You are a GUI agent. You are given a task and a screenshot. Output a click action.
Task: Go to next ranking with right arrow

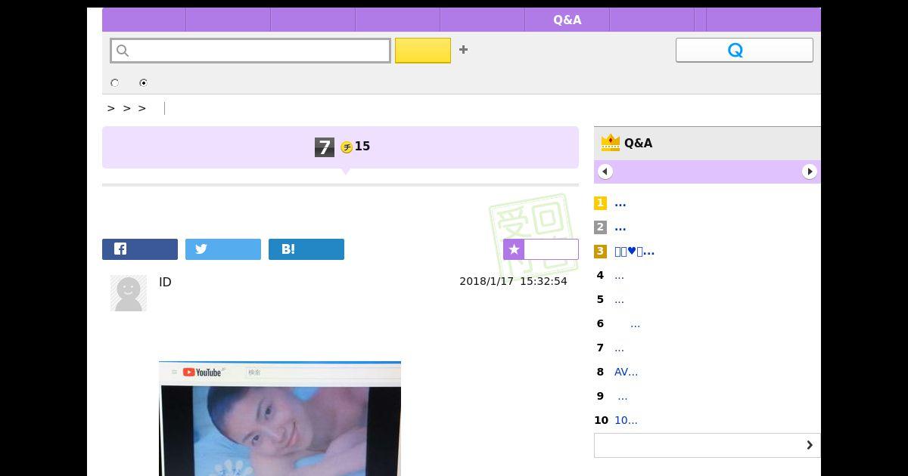[x=810, y=172]
